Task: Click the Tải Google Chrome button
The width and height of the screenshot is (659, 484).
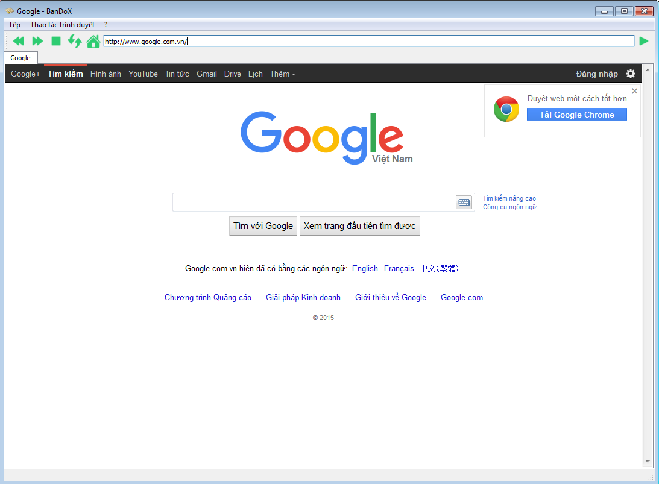Action: [576, 115]
